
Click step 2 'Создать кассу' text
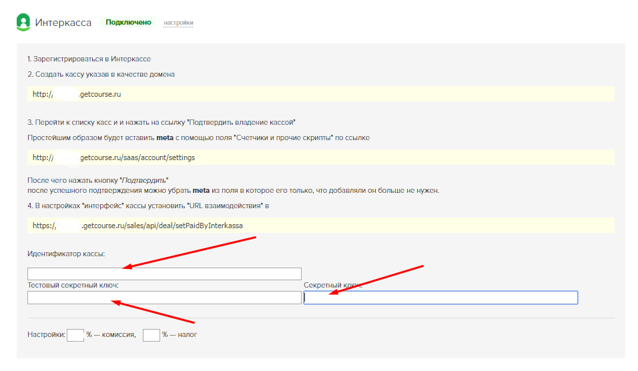pos(101,75)
